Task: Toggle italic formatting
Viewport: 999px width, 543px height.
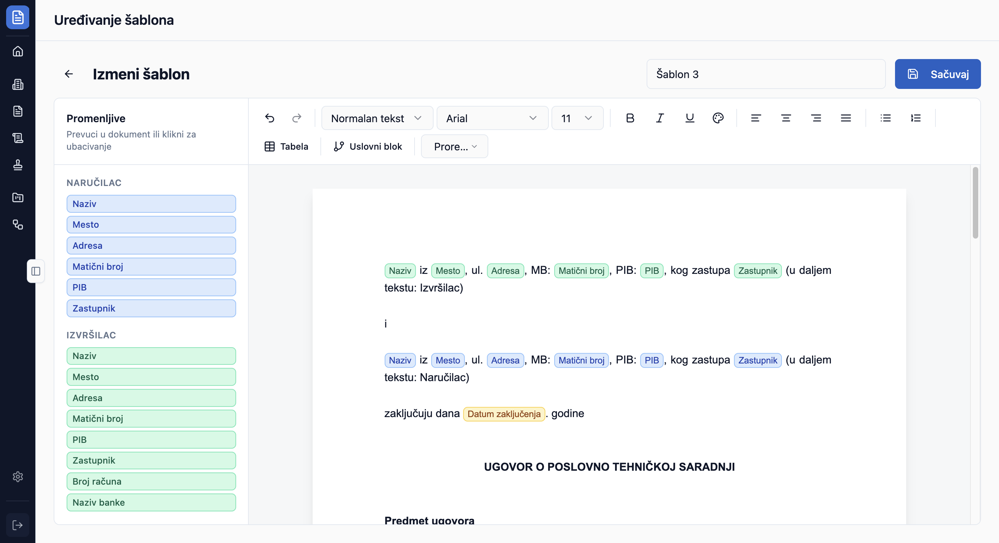Action: click(x=660, y=118)
